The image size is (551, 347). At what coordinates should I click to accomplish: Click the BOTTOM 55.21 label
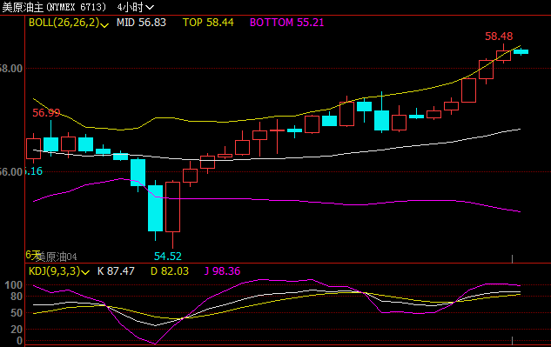click(286, 23)
